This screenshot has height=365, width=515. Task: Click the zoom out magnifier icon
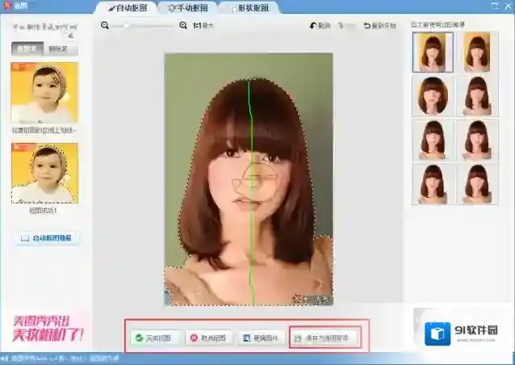tap(105, 26)
